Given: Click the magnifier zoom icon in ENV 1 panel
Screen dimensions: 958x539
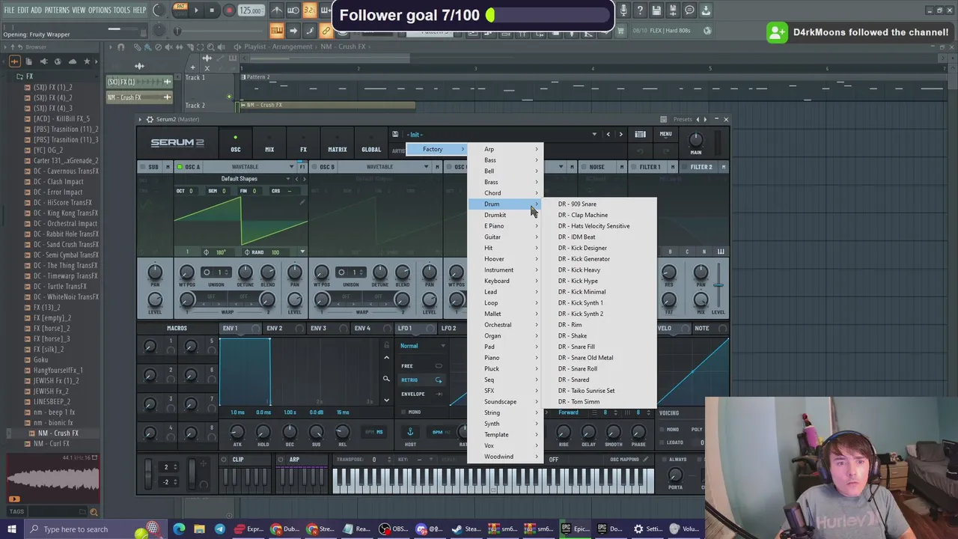Looking at the screenshot, I should coord(386,379).
